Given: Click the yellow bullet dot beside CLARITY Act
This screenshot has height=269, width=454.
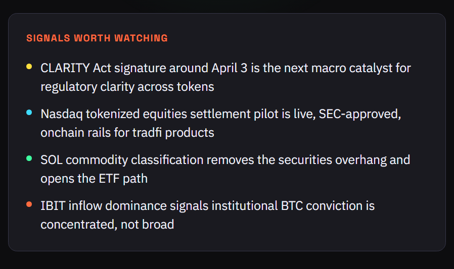Looking at the screenshot, I should pyautogui.click(x=29, y=66).
